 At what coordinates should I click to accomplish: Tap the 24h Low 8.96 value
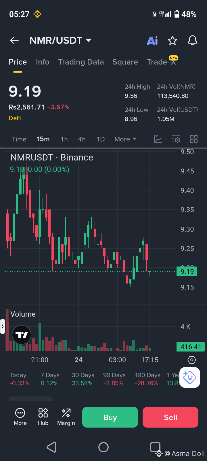[x=131, y=119]
